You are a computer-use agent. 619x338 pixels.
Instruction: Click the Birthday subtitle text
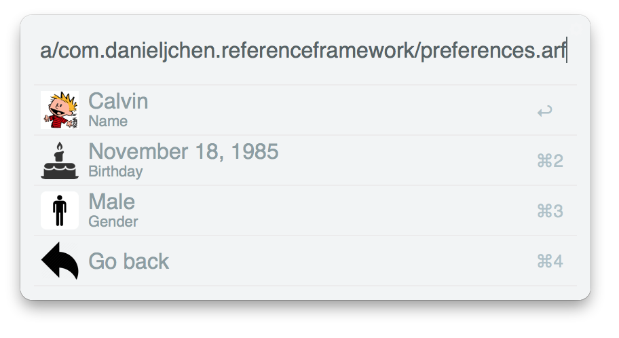tap(115, 172)
